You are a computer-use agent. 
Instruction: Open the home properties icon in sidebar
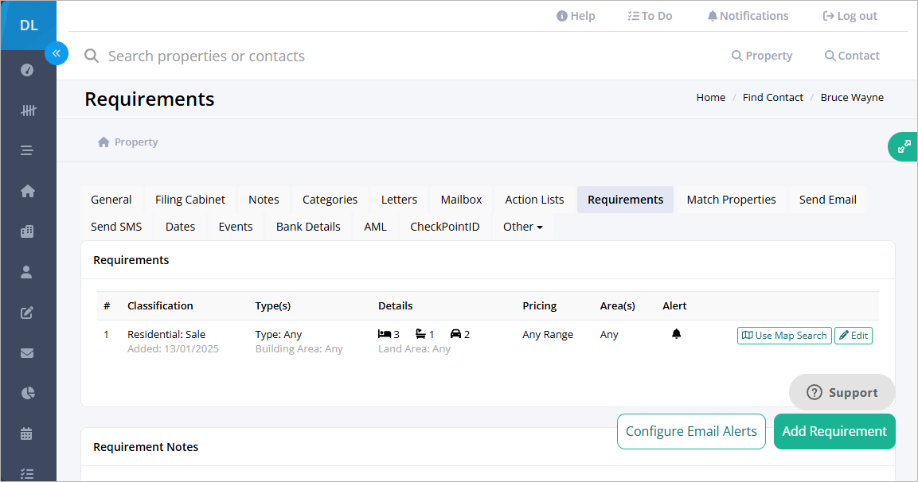point(27,191)
